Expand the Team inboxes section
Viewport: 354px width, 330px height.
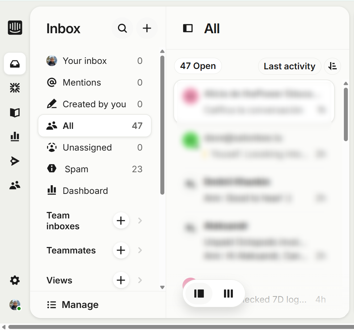(x=140, y=221)
